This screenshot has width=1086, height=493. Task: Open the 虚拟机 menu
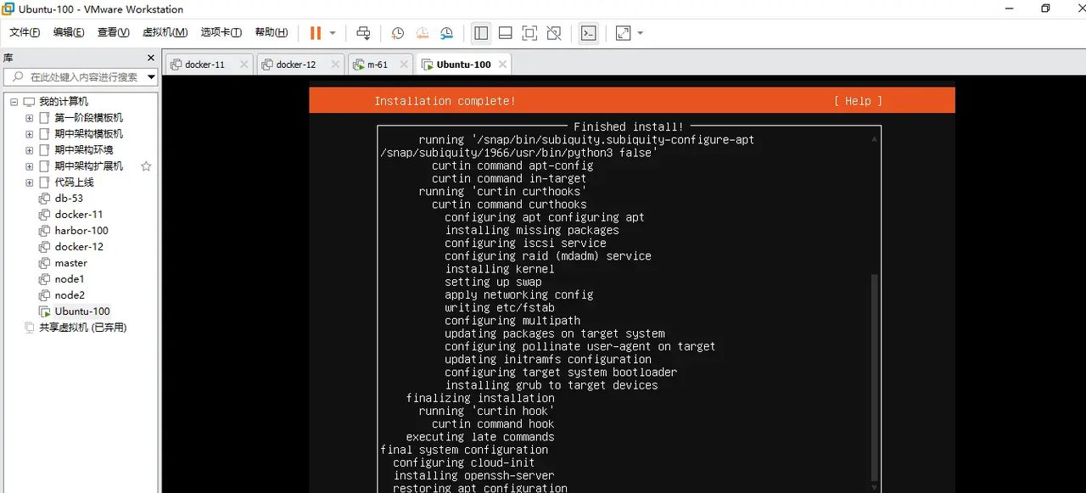(x=165, y=32)
